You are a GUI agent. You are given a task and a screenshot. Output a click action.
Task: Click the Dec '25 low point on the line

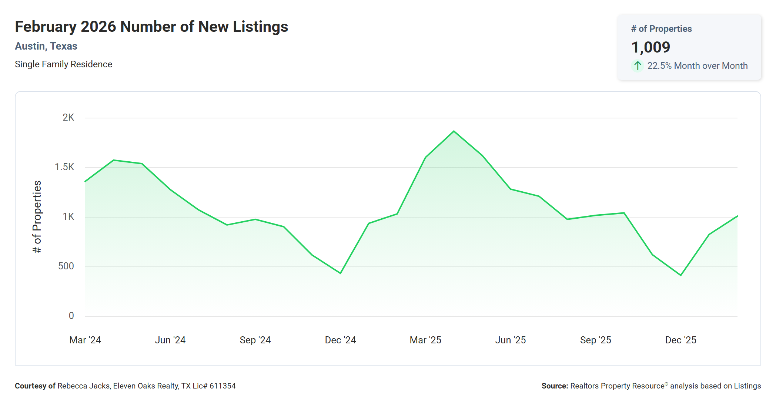[x=680, y=275]
